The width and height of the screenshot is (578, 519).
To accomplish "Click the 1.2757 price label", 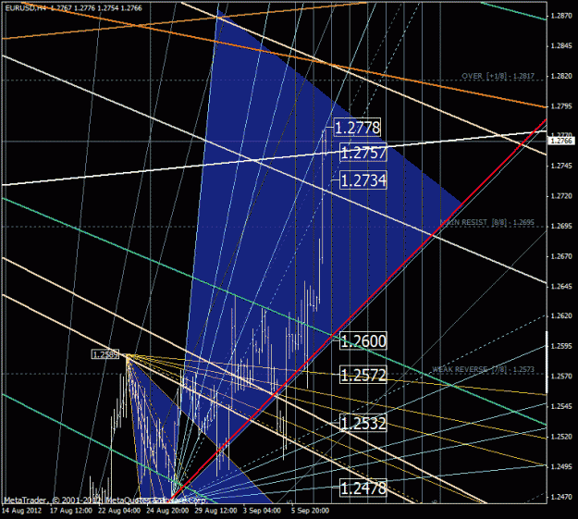I will pos(363,153).
